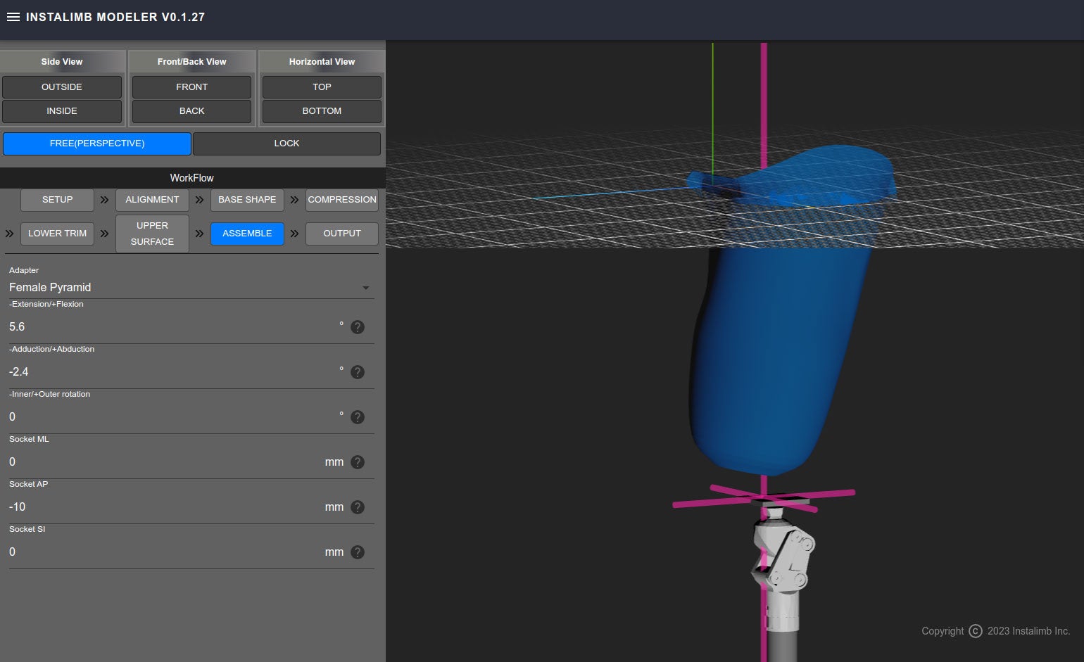Click the Copyright 2023 Instalimb Inc. text
Viewport: 1084px width, 662px height.
point(996,631)
